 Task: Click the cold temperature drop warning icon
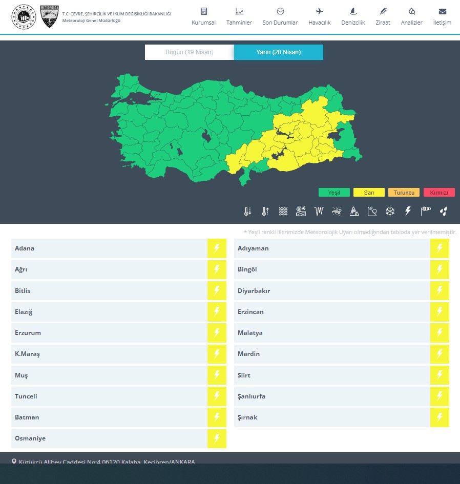click(x=247, y=211)
